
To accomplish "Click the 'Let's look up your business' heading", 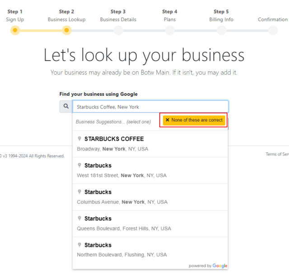I will click(144, 55).
